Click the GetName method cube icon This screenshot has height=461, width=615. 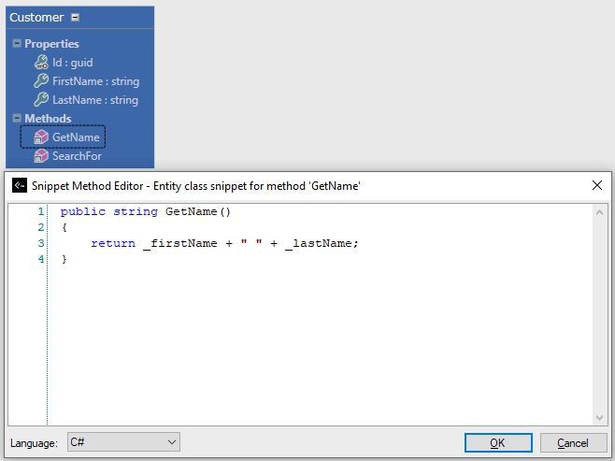click(x=40, y=137)
